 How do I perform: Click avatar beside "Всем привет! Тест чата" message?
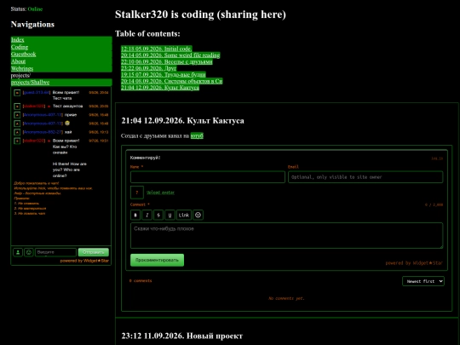tap(17, 93)
